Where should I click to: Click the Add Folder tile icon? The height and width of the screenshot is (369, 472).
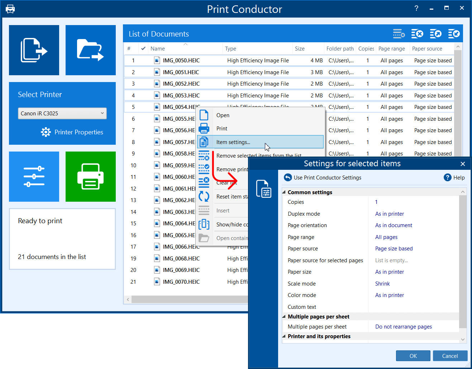[x=90, y=50]
